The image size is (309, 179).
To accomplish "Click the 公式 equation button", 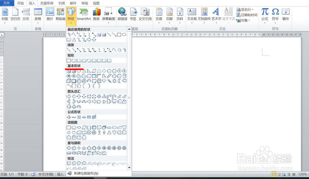I will (x=265, y=14).
